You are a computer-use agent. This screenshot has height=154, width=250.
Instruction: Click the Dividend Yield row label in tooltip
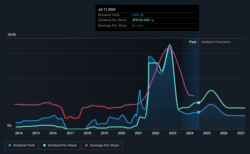click(109, 15)
